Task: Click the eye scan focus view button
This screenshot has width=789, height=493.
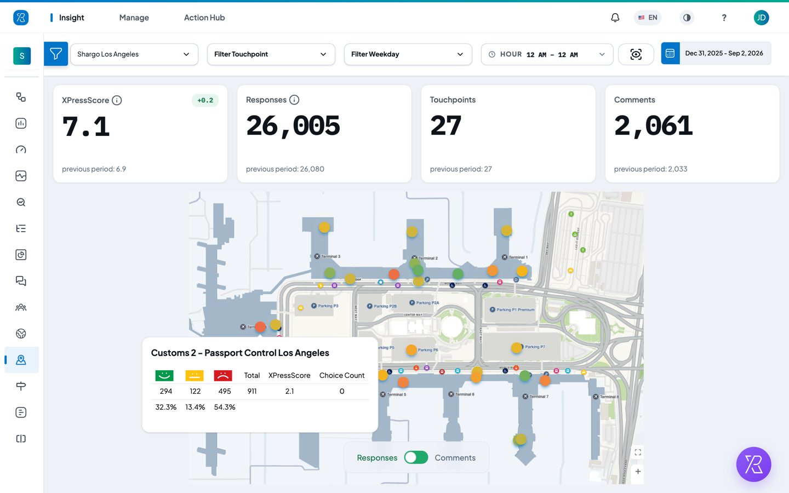Action: [x=636, y=54]
